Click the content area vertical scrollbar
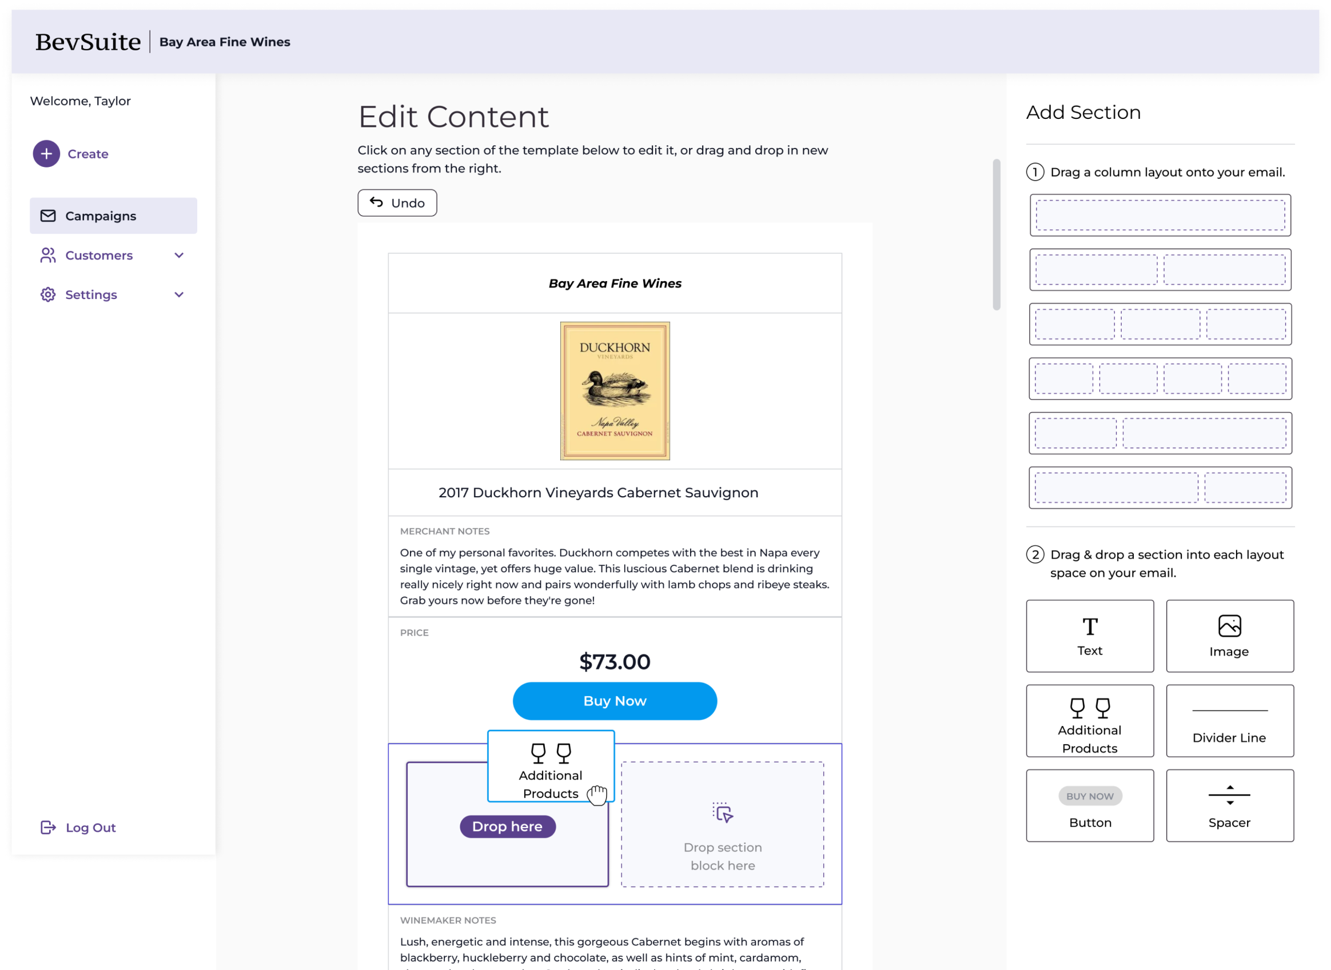 [x=996, y=235]
